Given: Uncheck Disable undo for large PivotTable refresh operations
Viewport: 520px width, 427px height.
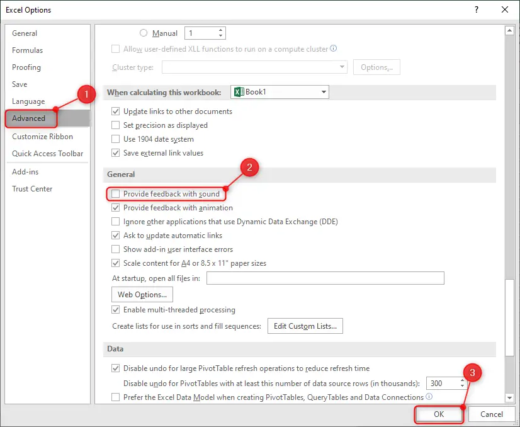Looking at the screenshot, I should (116, 368).
